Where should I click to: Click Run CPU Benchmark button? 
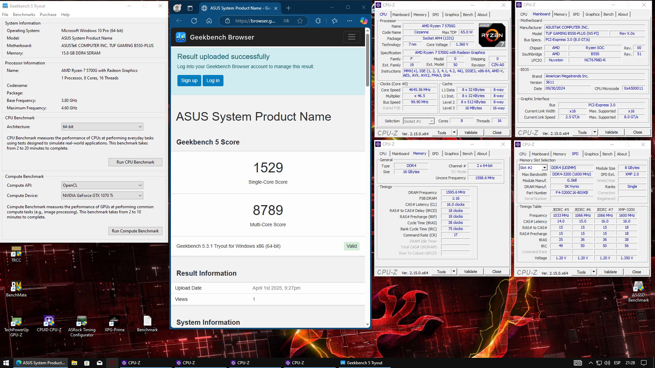click(x=135, y=162)
